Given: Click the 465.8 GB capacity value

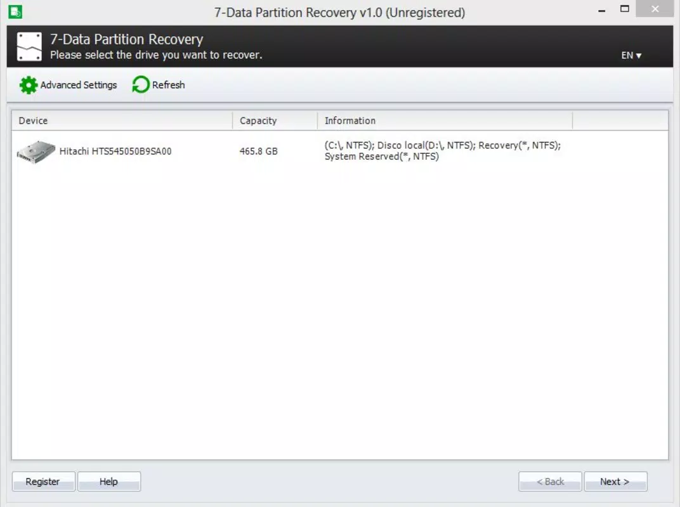Looking at the screenshot, I should click(x=258, y=151).
